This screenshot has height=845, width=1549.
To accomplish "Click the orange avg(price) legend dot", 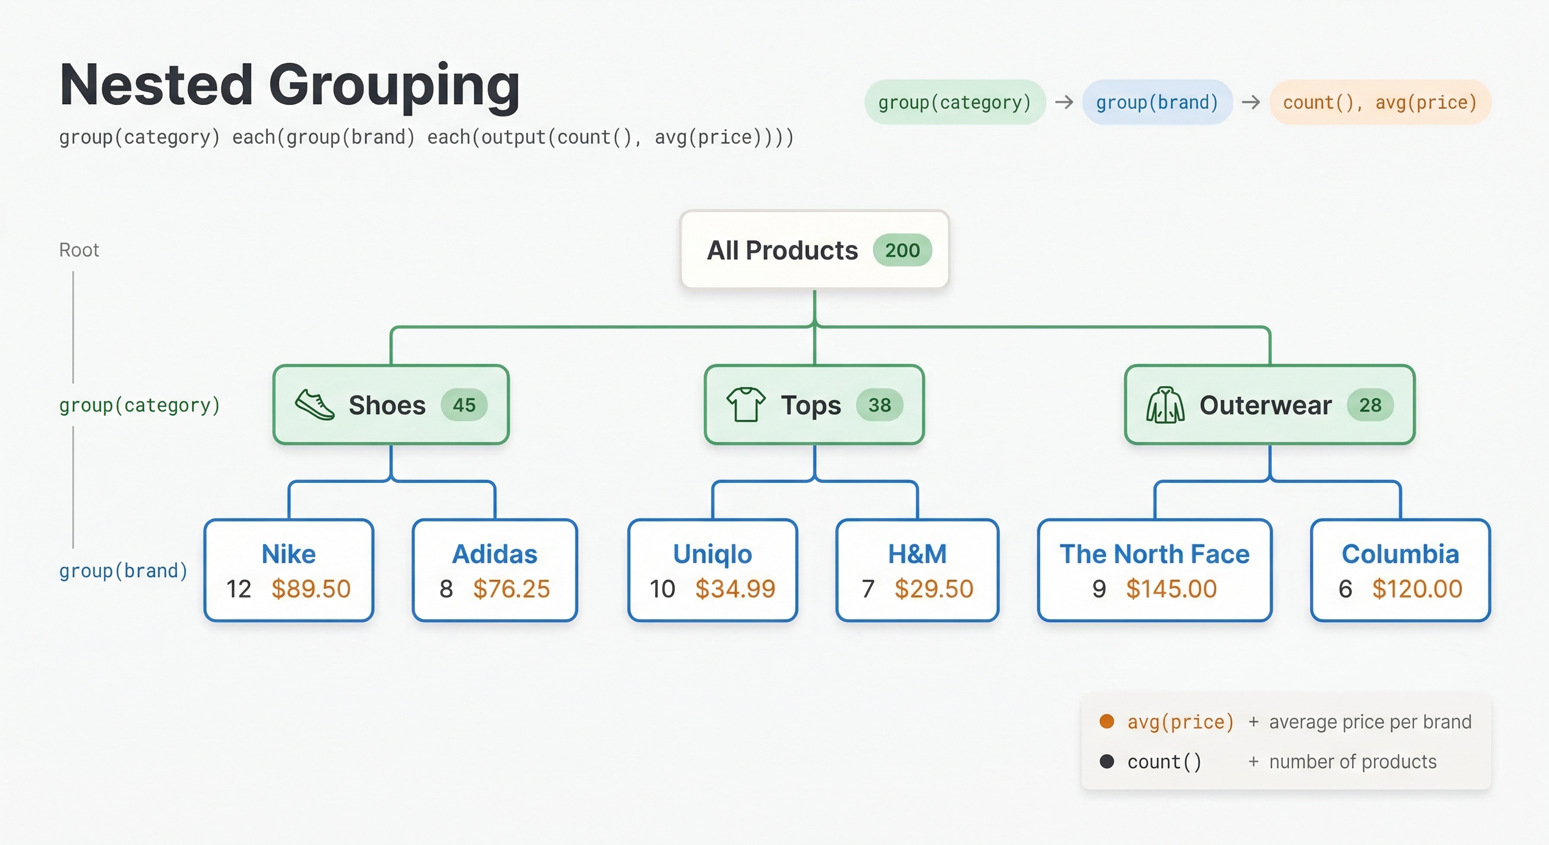I will tap(1107, 721).
